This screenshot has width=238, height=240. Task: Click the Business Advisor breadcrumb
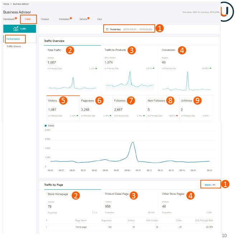click(21, 4)
